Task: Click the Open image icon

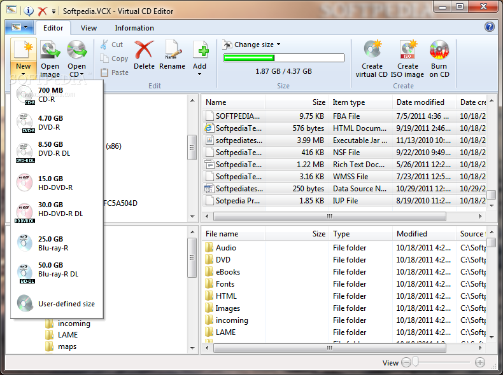Action: 50,50
